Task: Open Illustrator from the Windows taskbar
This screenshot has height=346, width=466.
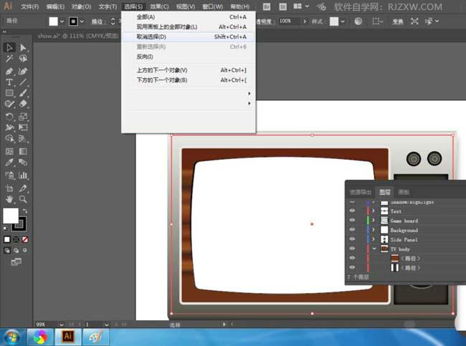Action: point(68,336)
